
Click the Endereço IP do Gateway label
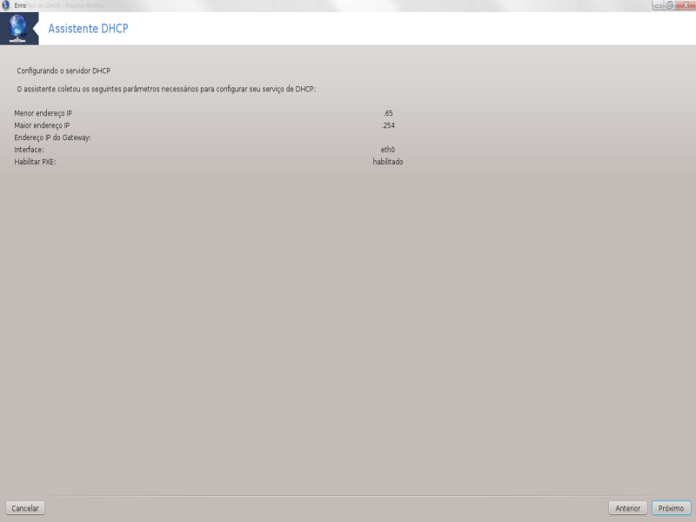pos(52,137)
